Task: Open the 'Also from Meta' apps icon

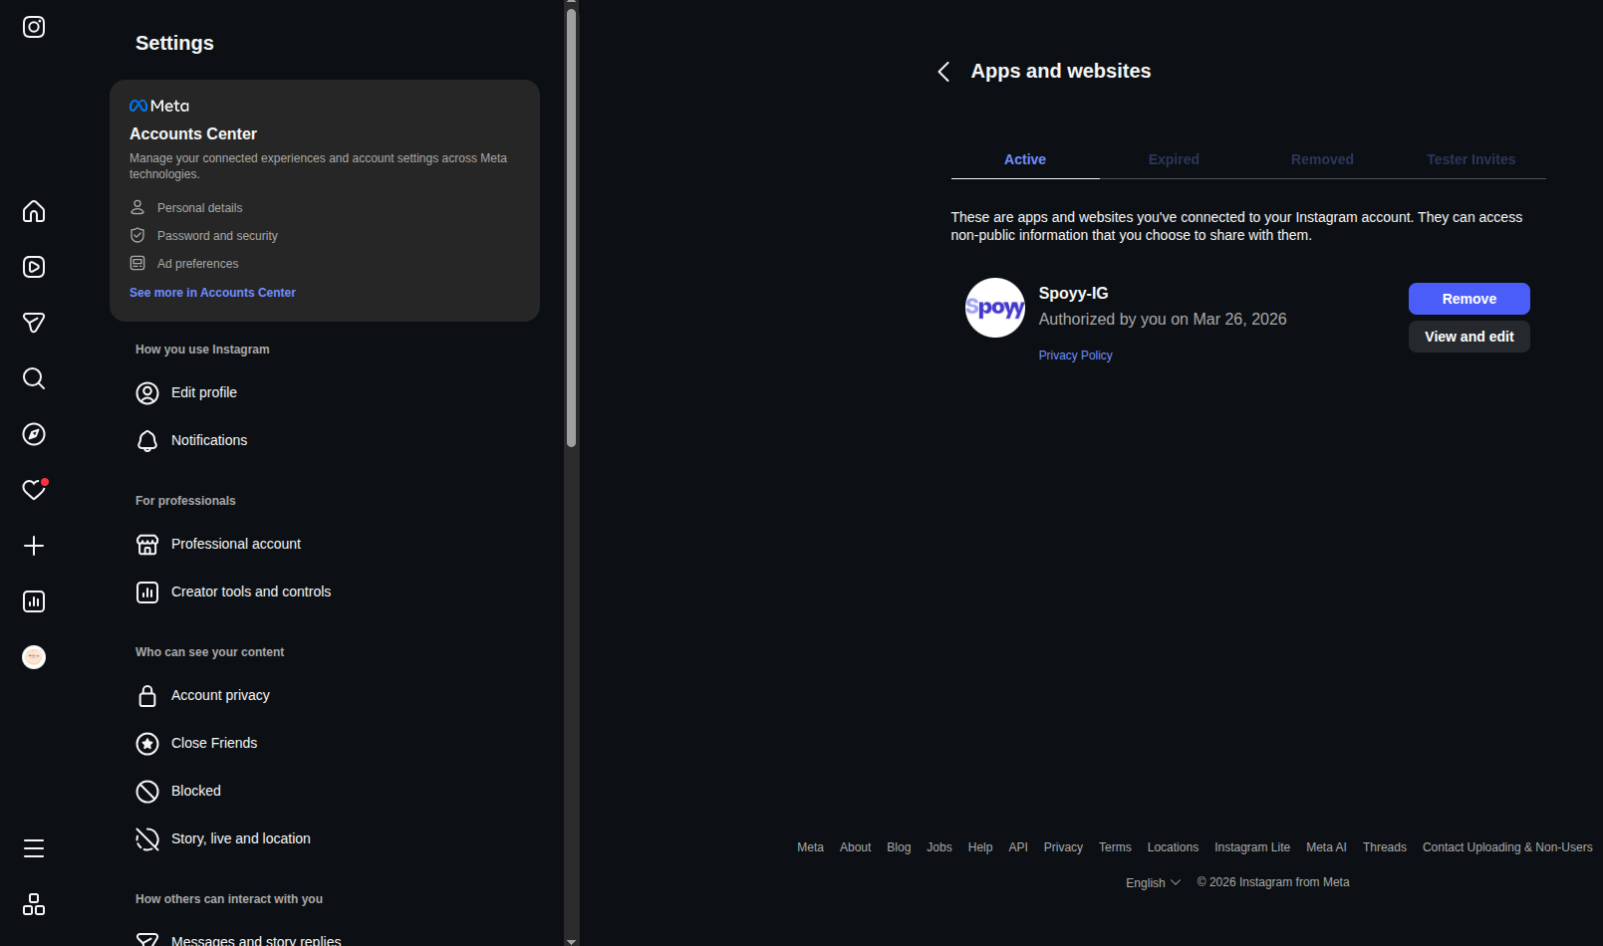Action: (34, 904)
